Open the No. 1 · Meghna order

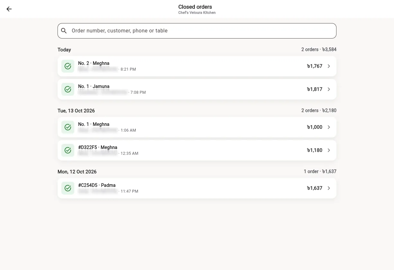pos(197,127)
